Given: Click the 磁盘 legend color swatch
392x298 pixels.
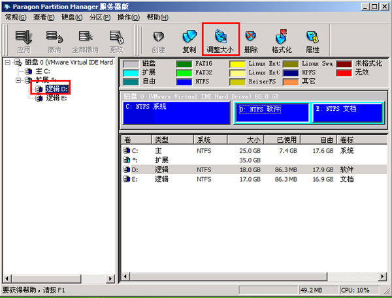Looking at the screenshot, I should (131, 64).
